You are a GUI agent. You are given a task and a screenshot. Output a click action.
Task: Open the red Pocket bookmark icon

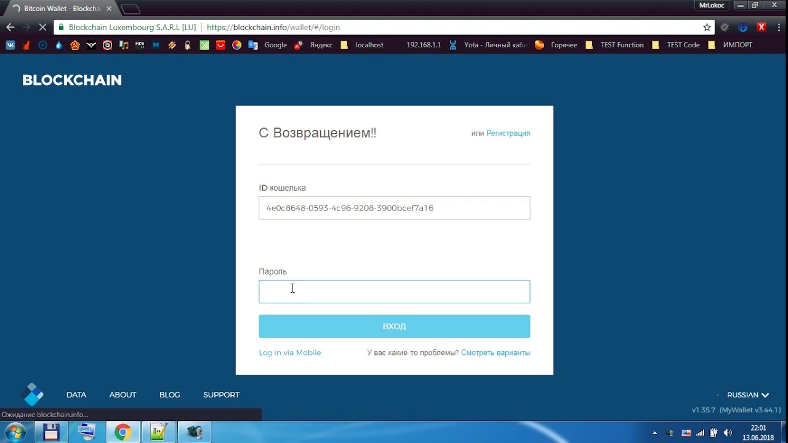220,45
